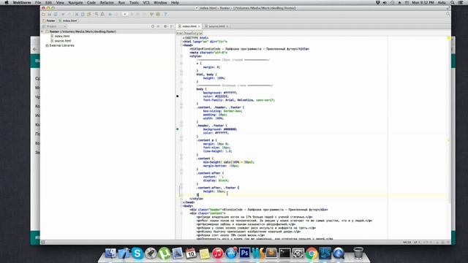
Task: Open Skype from the Dock
Action: [137, 254]
